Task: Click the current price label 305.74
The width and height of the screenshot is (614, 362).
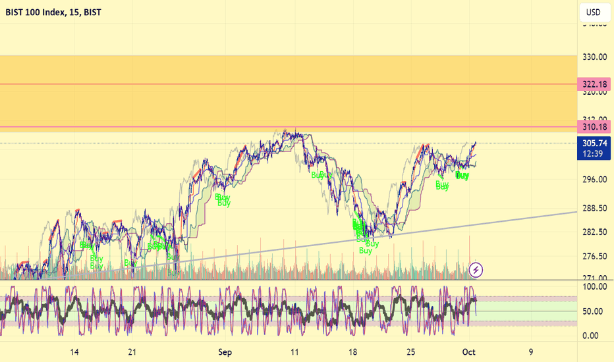Action: [x=594, y=143]
